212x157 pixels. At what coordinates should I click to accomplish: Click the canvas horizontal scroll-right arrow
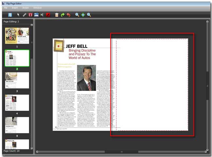point(205,152)
